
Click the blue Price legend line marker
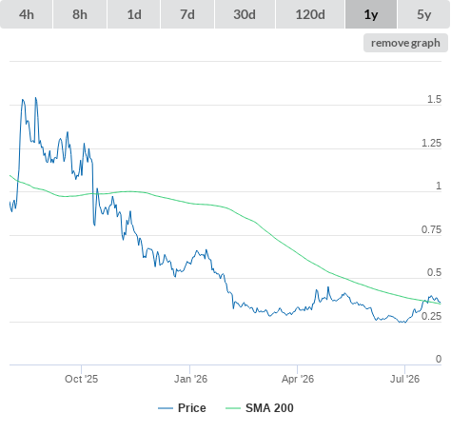pos(166,408)
